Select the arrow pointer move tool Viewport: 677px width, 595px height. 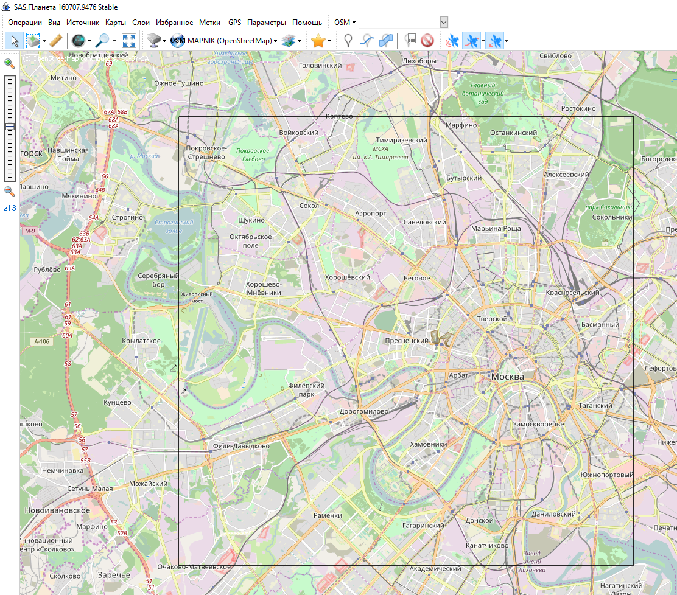[x=15, y=41]
